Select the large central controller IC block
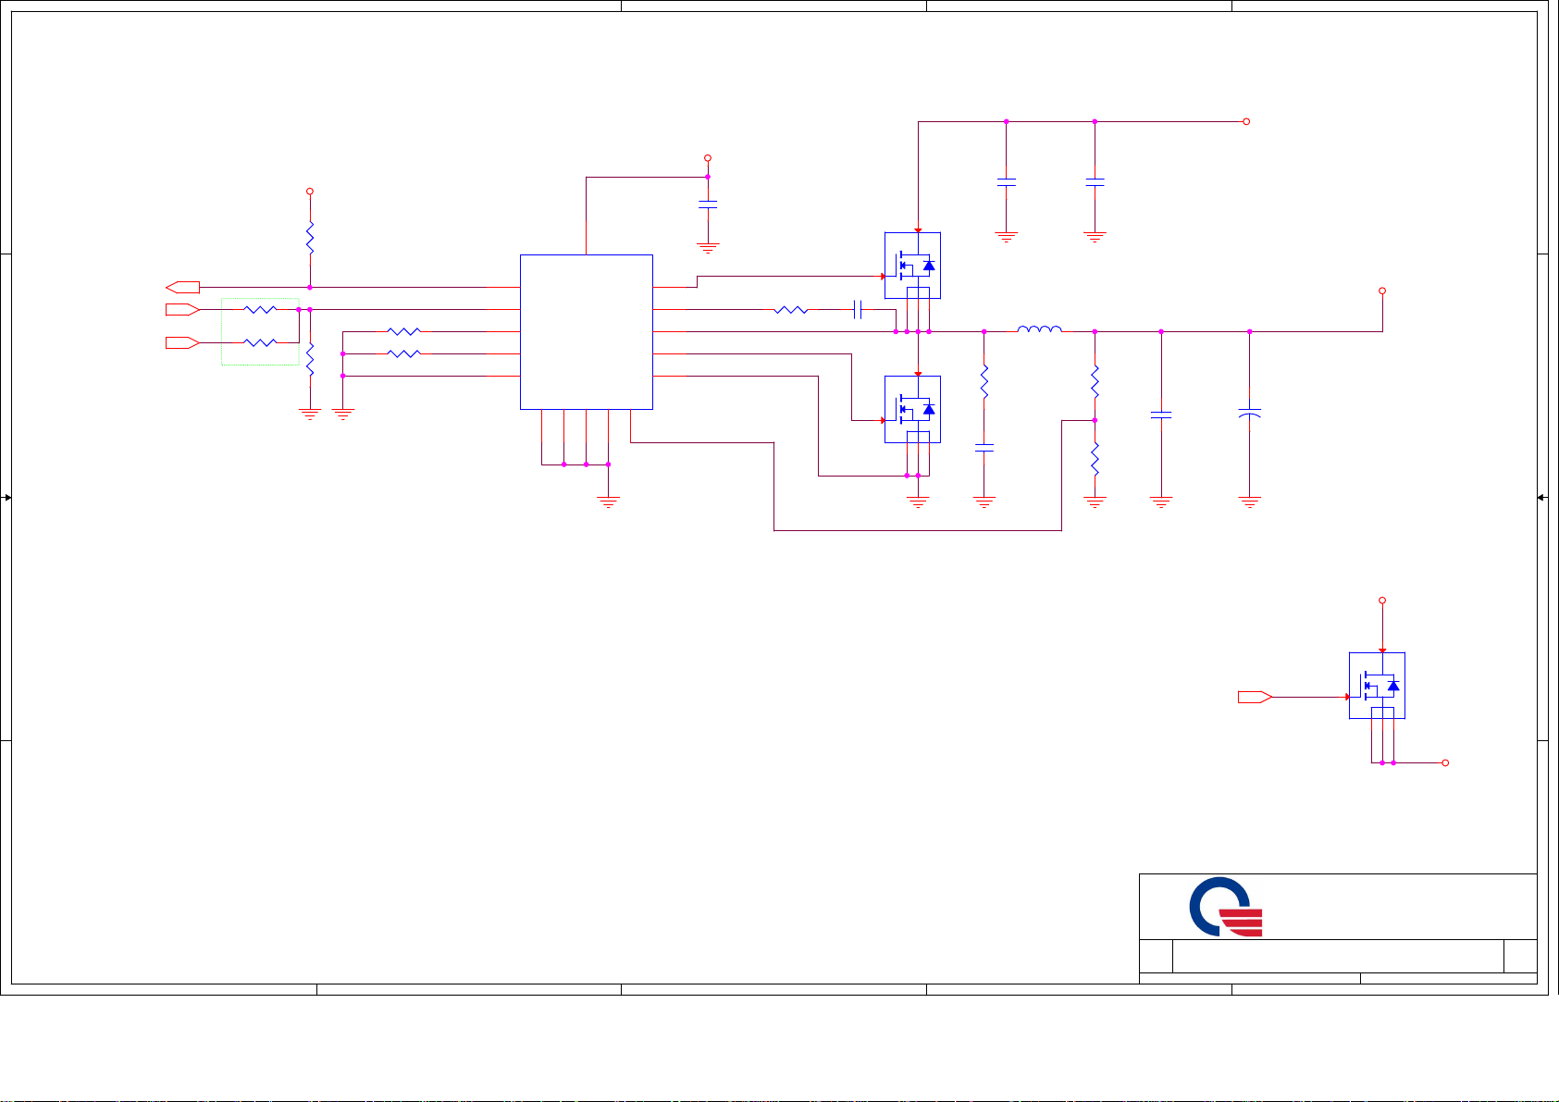This screenshot has width=1559, height=1102. click(x=587, y=331)
